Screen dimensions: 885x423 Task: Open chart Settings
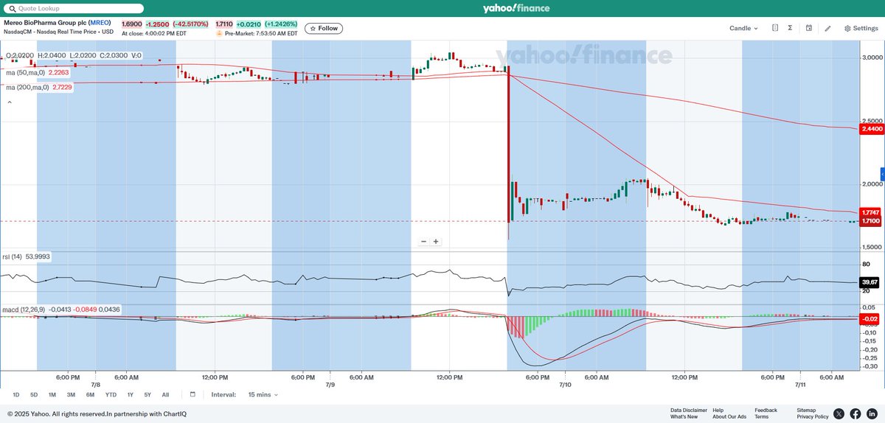pos(861,28)
